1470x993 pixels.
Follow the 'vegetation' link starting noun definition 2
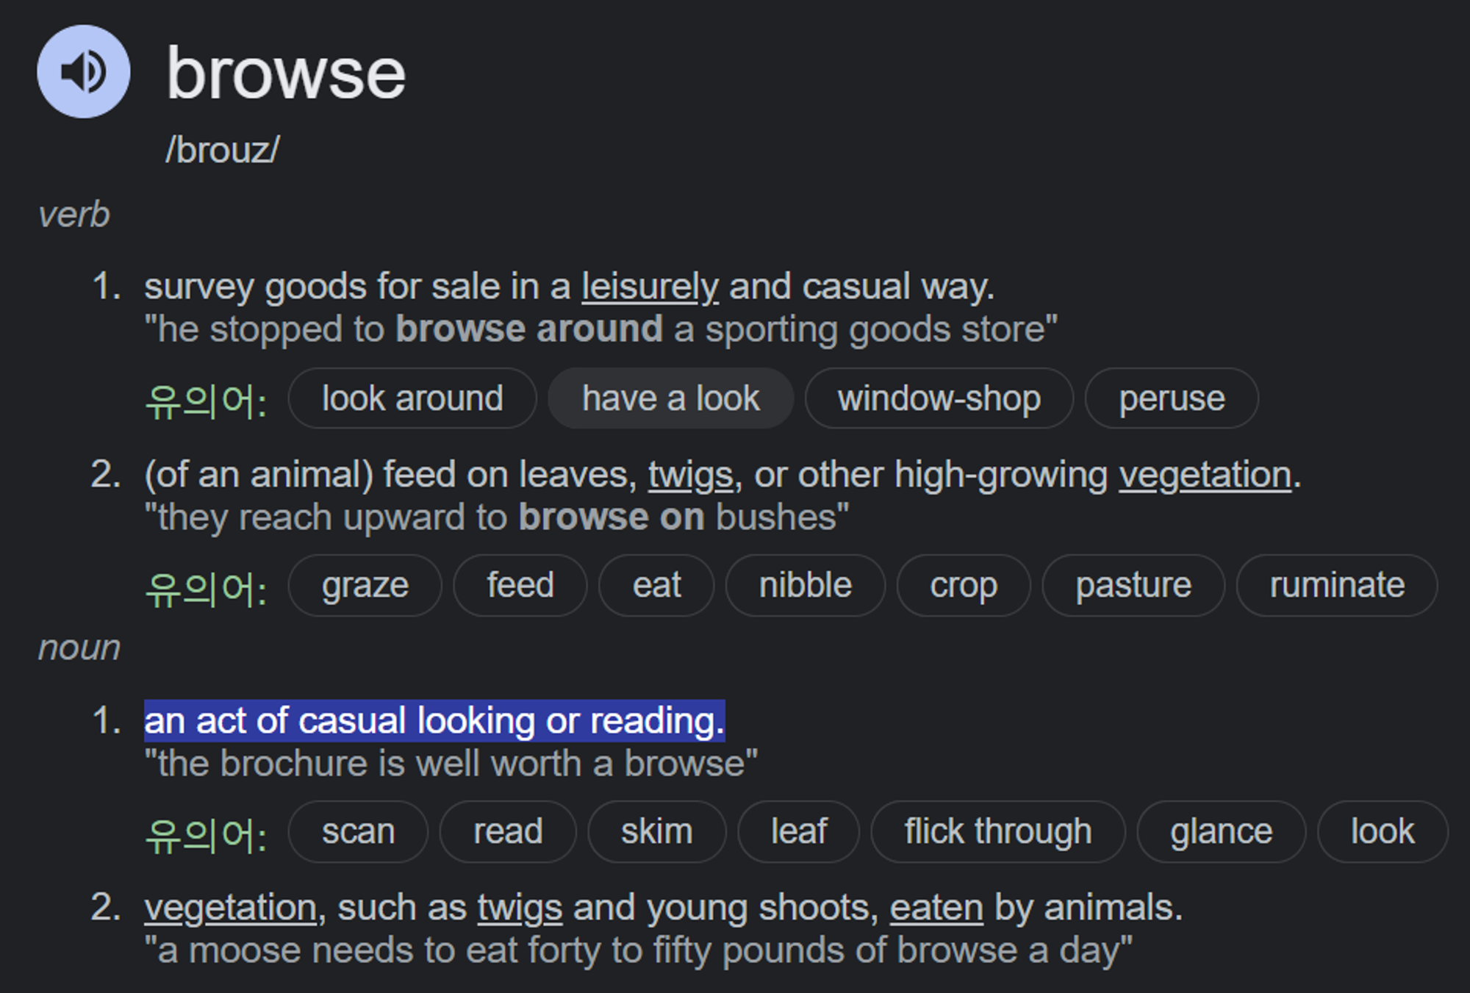click(x=230, y=908)
